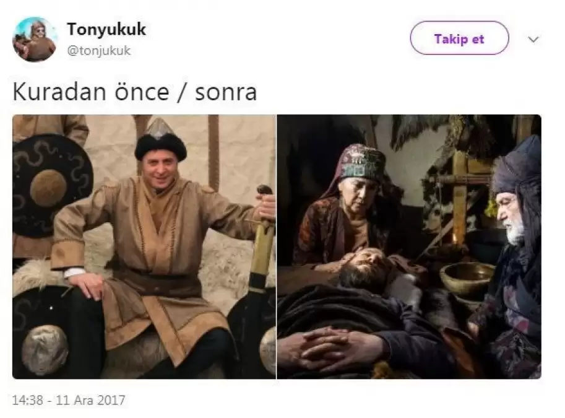This screenshot has width=565, height=418.
Task: Select the tweet text Kuradan önce / sonra
Action: 135,92
